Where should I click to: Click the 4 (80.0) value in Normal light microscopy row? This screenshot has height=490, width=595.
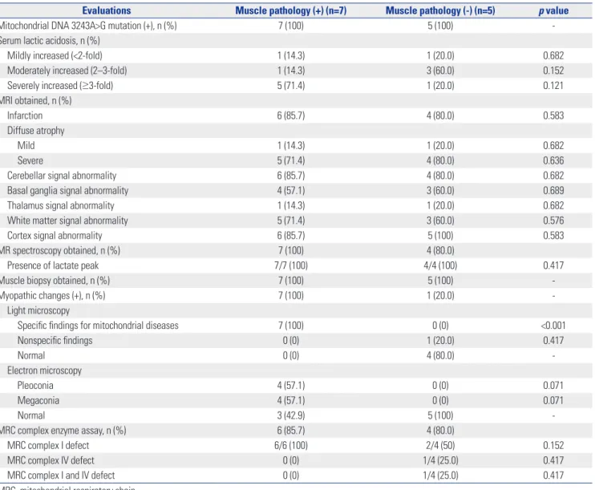[x=440, y=355]
